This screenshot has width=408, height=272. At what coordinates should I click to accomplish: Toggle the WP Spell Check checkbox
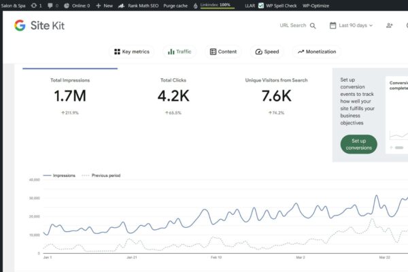coord(261,5)
